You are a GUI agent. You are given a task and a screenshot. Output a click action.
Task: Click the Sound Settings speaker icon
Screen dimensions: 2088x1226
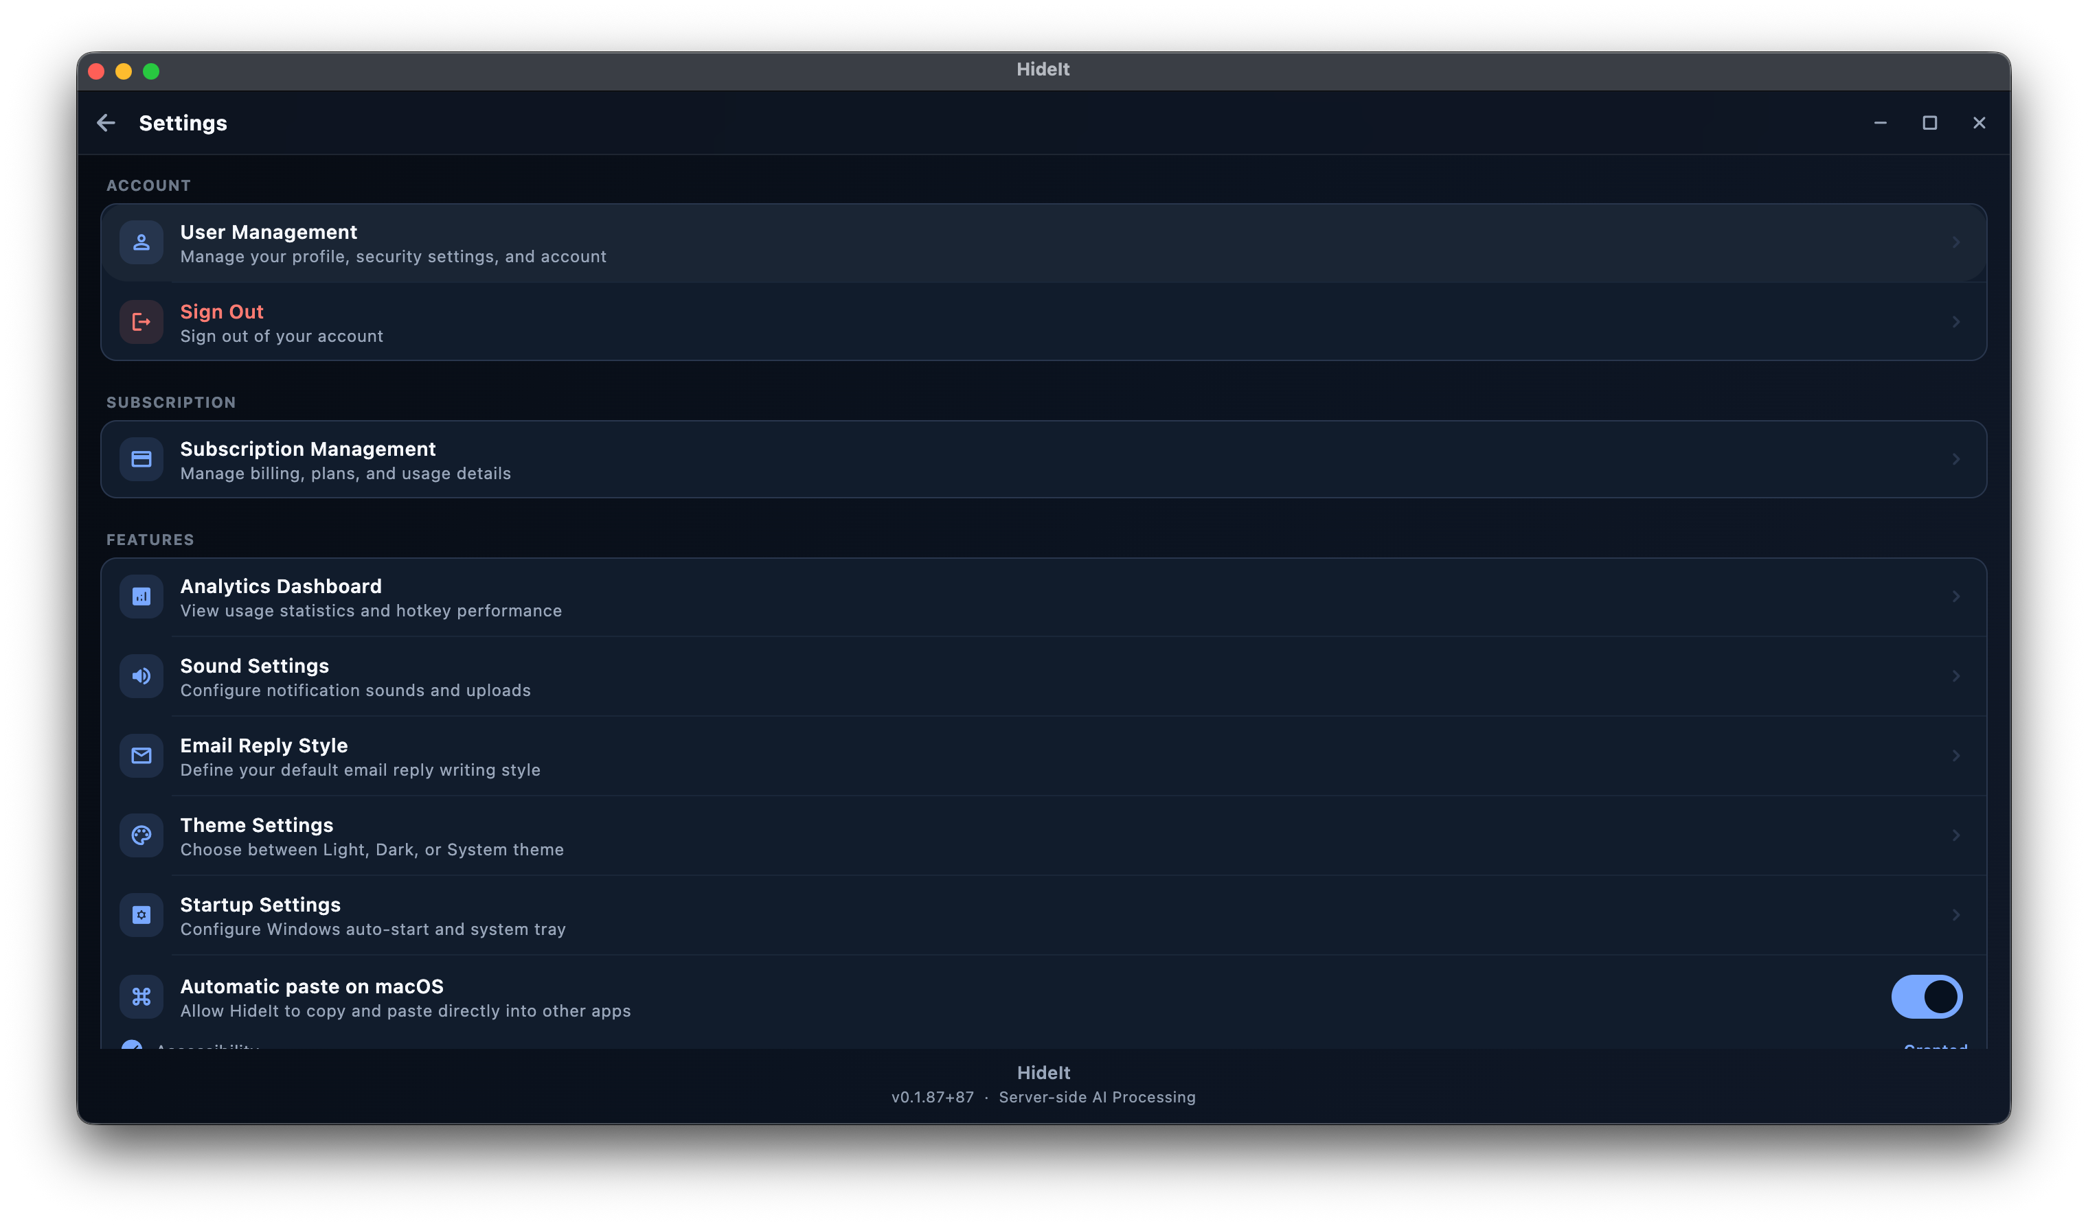[141, 676]
